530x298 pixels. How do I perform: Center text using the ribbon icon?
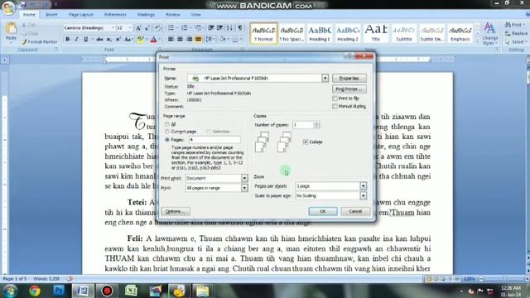(181, 39)
